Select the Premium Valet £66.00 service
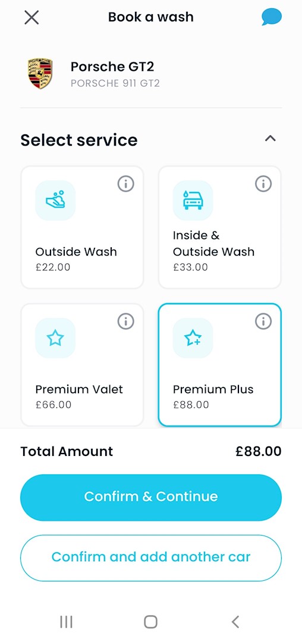The image size is (302, 642). (82, 365)
